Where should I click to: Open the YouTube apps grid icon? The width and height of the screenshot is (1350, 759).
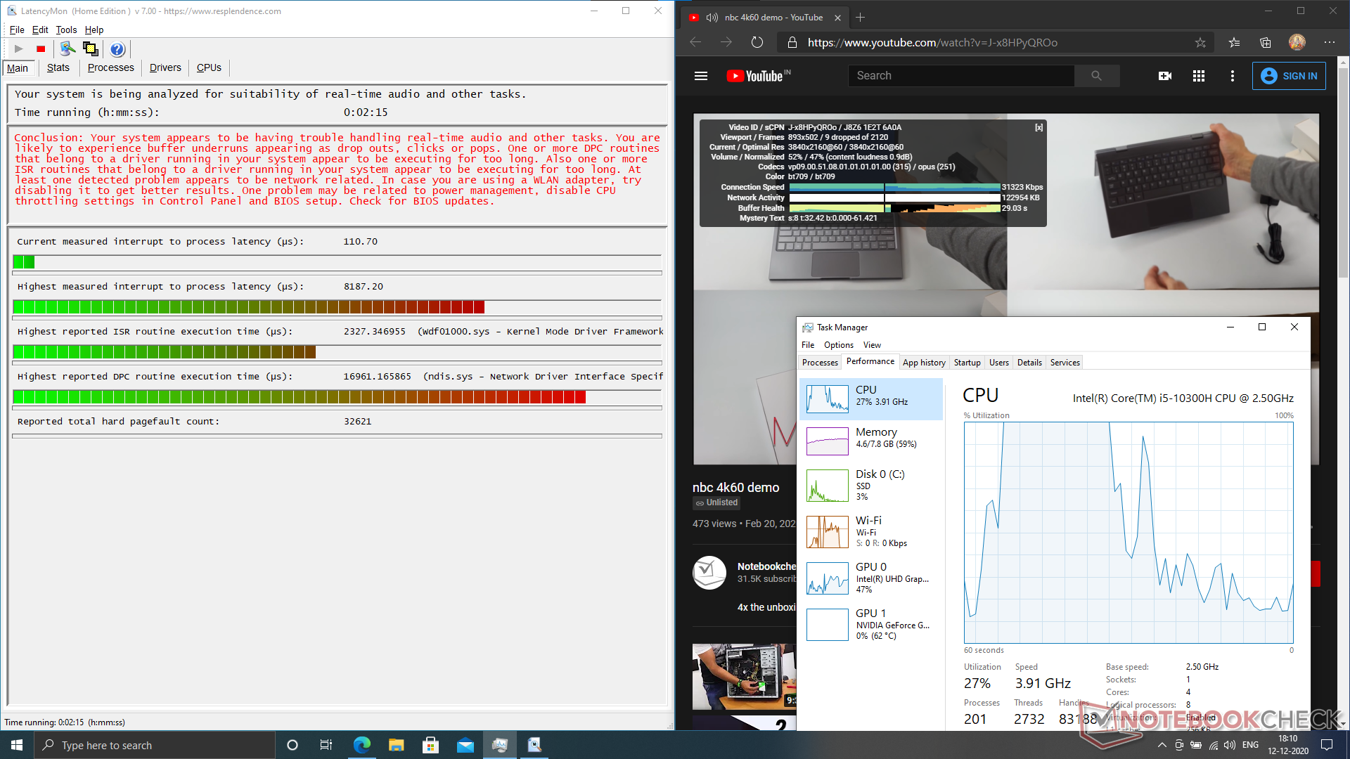pos(1199,76)
